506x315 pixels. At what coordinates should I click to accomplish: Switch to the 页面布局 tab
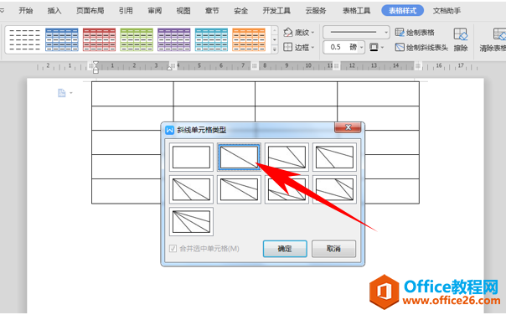[90, 11]
